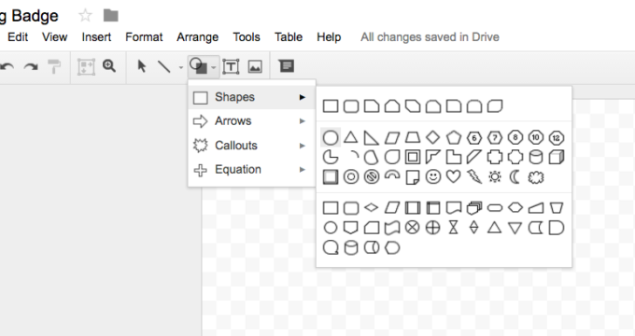
Task: Expand the Shapes submenu
Action: click(x=251, y=97)
